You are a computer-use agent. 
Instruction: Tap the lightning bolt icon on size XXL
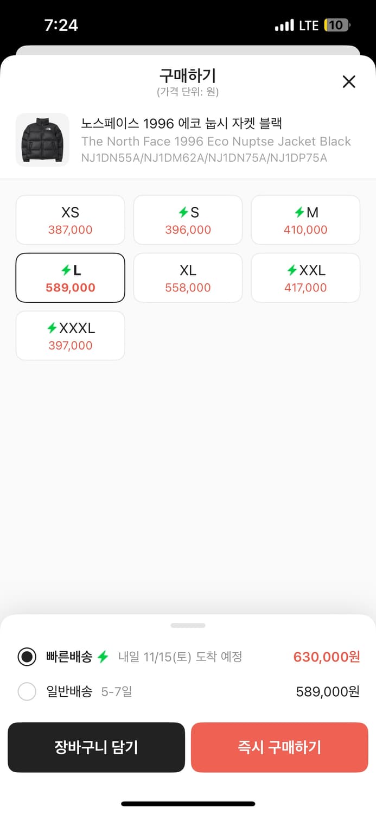click(x=292, y=270)
